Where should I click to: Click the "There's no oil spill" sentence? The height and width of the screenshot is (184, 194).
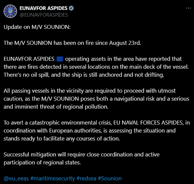84,75
